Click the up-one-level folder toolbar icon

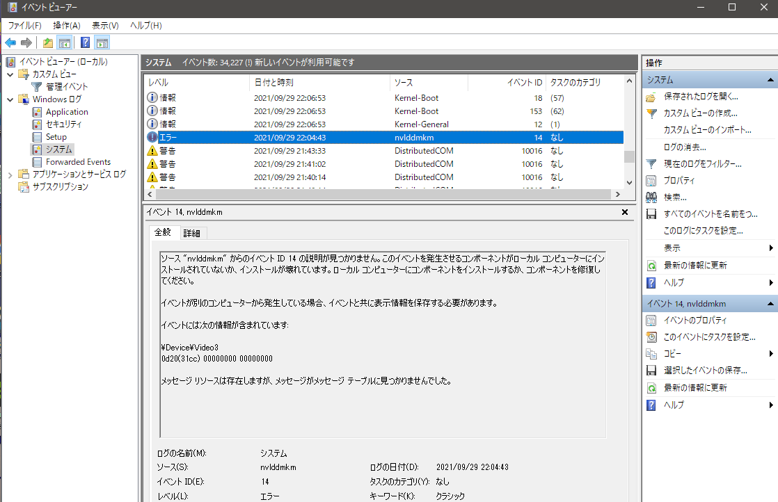48,43
